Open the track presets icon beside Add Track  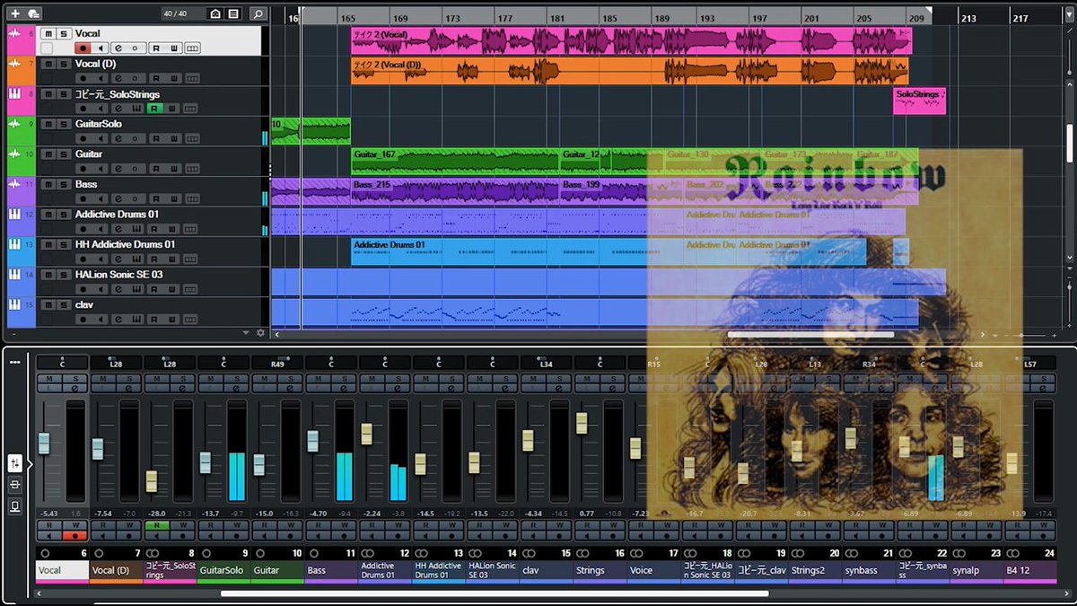tap(33, 13)
